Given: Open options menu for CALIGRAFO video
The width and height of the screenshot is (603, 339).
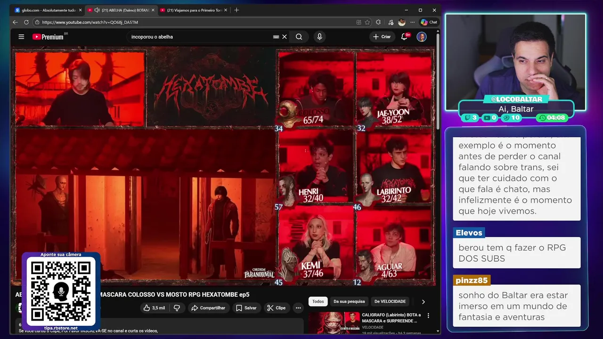Looking at the screenshot, I should click(428, 315).
